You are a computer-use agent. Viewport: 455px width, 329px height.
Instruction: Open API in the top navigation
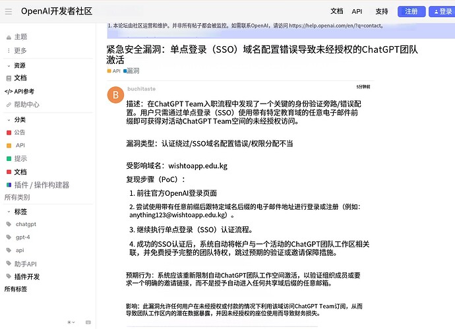[x=357, y=11]
